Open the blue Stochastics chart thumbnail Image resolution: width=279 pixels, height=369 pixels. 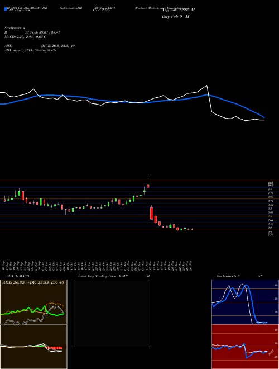pyautogui.click(x=245, y=302)
